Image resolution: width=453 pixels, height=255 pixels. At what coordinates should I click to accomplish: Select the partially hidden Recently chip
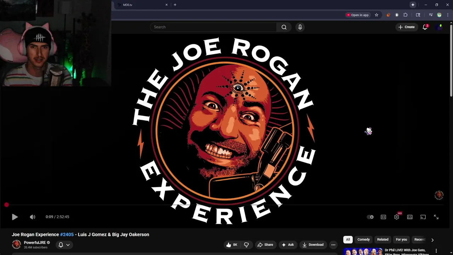419,239
